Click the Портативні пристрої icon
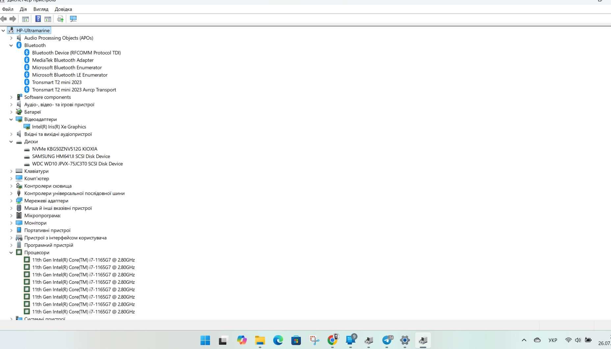611x349 pixels. coord(19,230)
